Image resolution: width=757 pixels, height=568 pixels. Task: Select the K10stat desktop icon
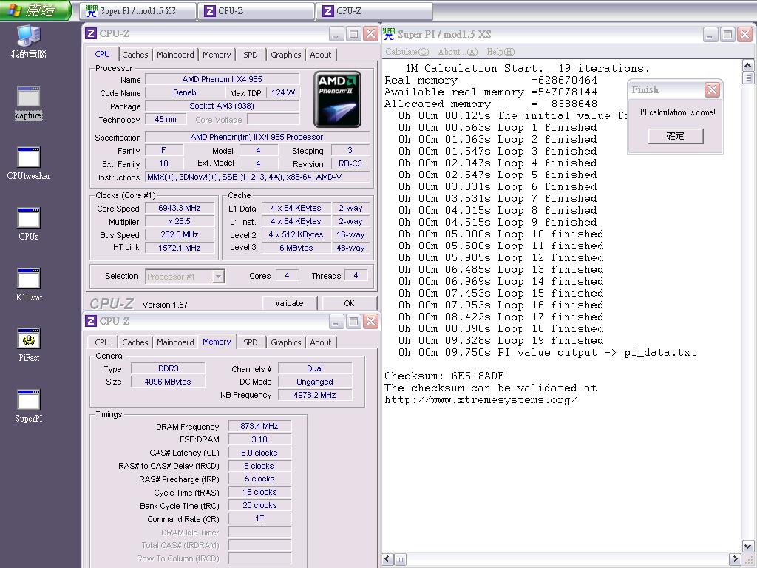(x=29, y=285)
